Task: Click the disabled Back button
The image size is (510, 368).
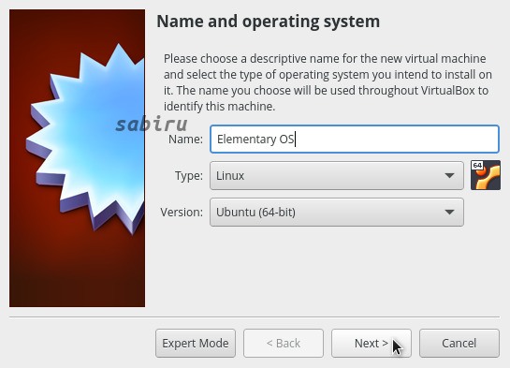Action: [x=284, y=344]
